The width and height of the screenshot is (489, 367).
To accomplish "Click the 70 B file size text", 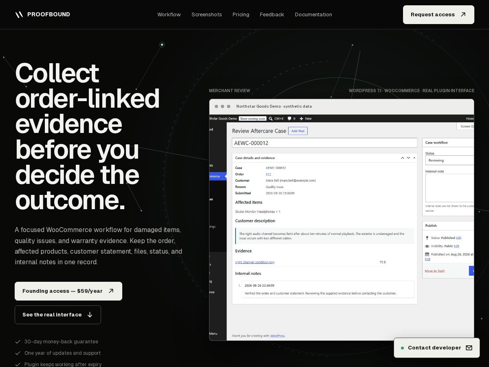I will point(383,262).
